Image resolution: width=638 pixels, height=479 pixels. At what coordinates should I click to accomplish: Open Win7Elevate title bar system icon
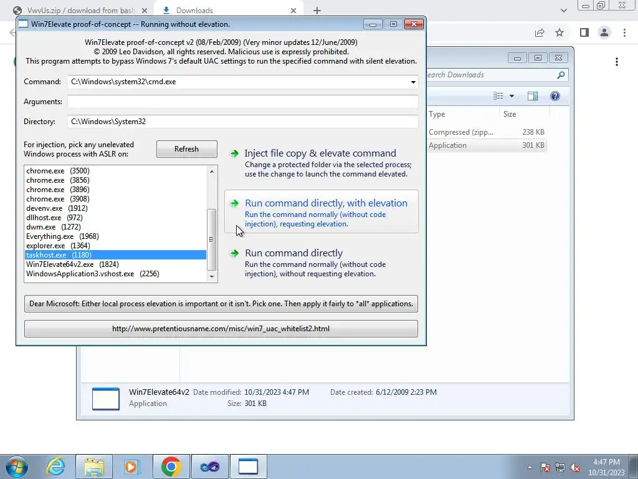coord(24,24)
